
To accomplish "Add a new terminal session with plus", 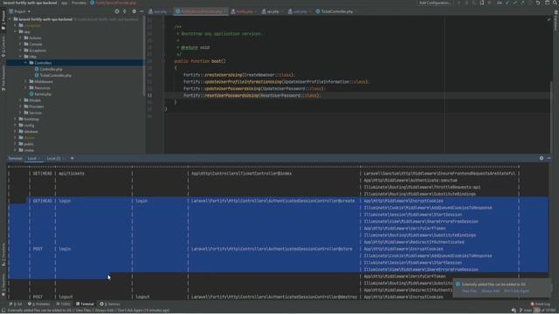I will coord(72,158).
